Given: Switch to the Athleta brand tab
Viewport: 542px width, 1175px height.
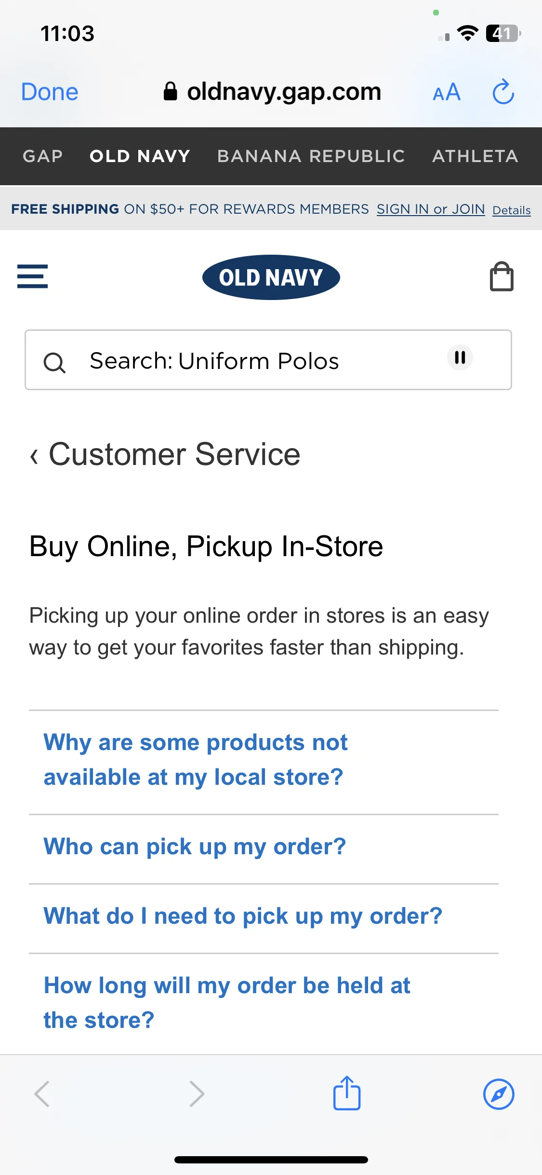Looking at the screenshot, I should [x=476, y=156].
